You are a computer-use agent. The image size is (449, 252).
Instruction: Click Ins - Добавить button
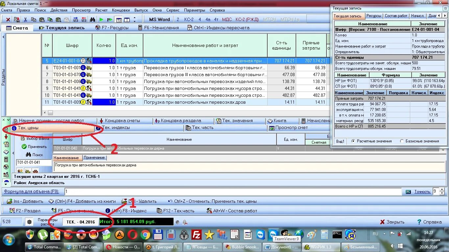pos(25,201)
